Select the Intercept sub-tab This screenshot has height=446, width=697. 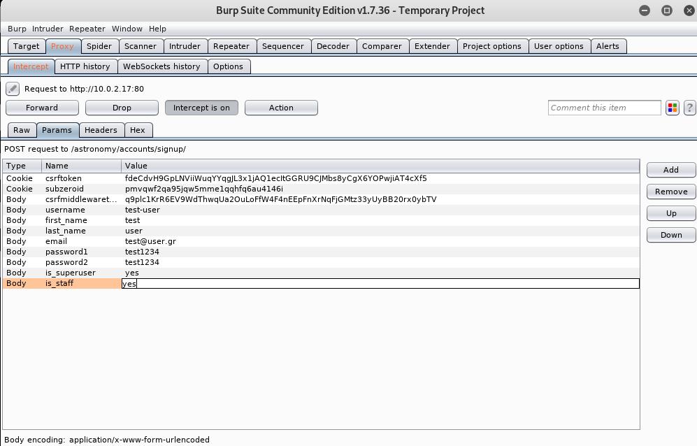(31, 66)
